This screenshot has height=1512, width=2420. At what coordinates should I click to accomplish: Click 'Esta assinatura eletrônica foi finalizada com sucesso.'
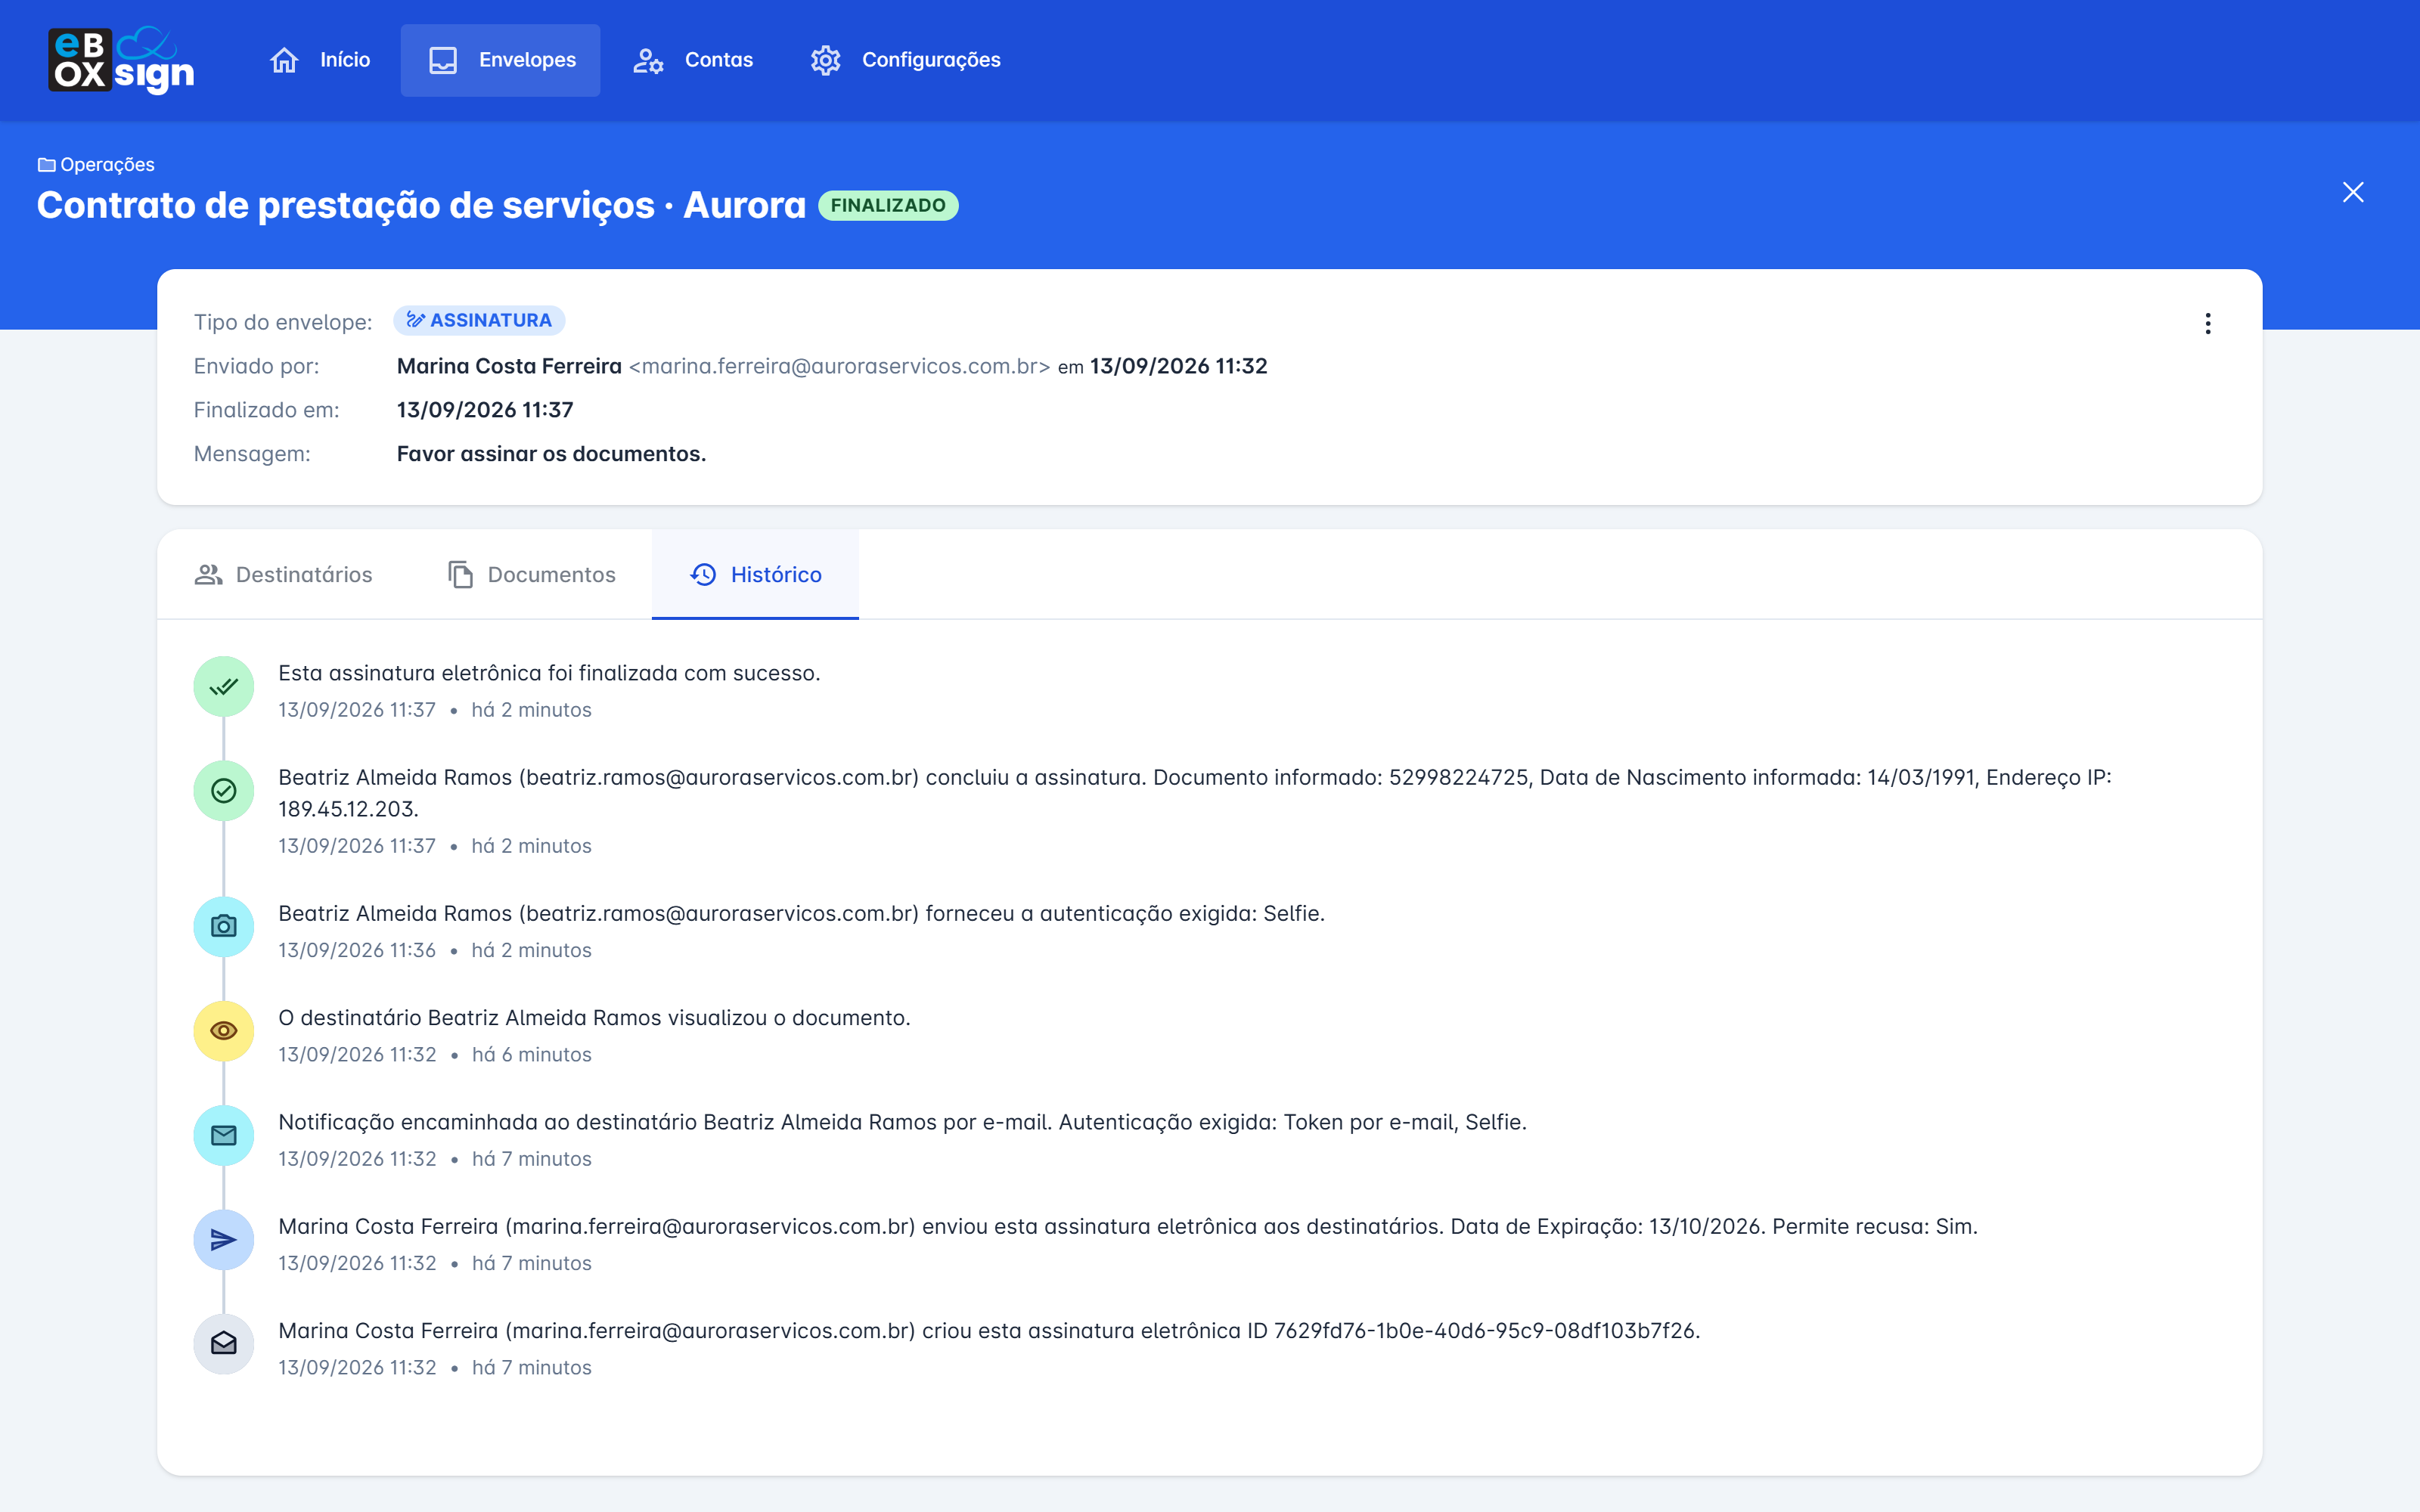click(549, 673)
